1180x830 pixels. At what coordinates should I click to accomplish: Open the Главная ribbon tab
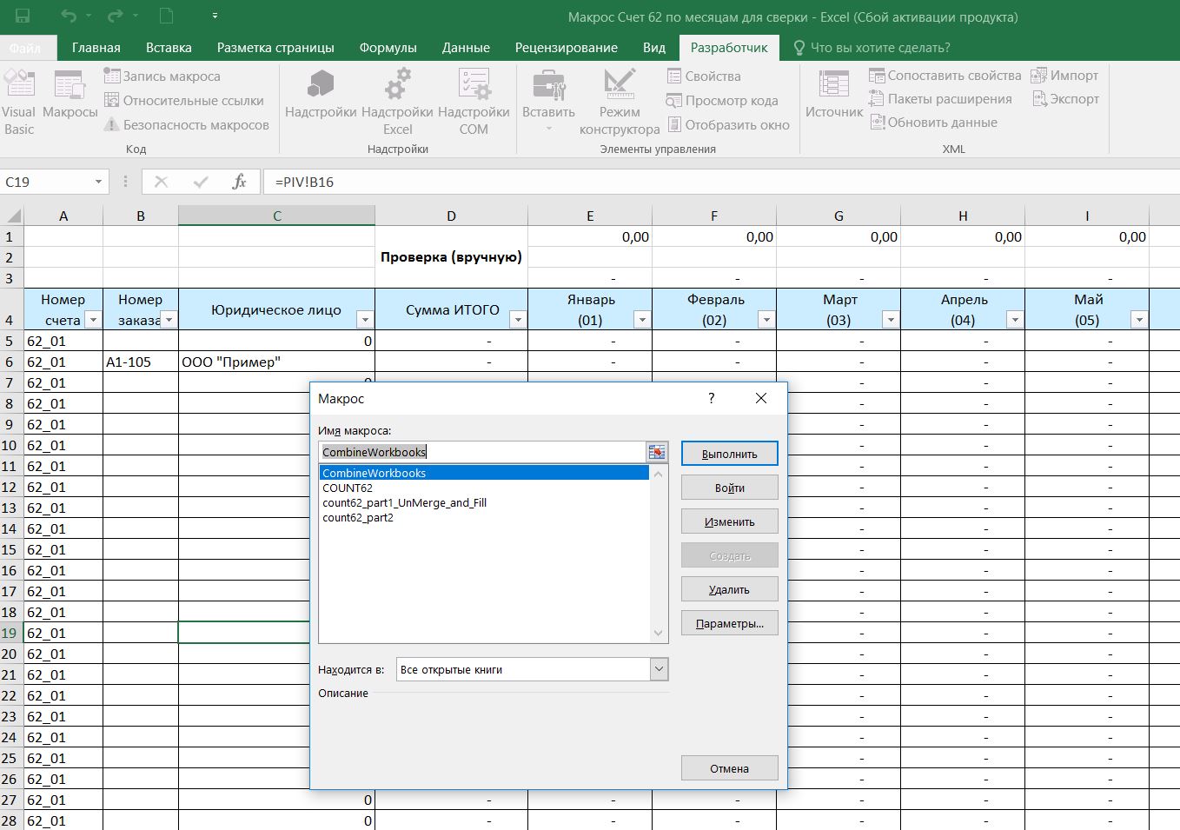point(96,48)
